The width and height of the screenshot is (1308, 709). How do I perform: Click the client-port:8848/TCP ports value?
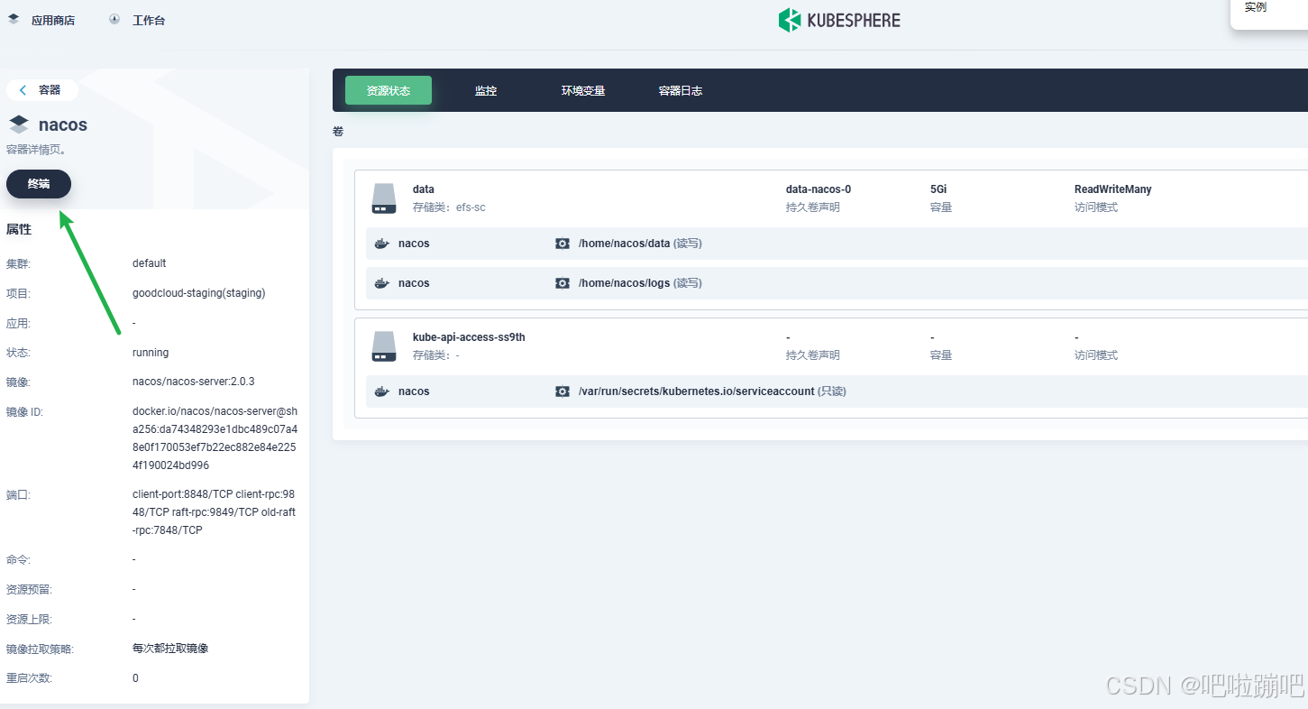[214, 512]
